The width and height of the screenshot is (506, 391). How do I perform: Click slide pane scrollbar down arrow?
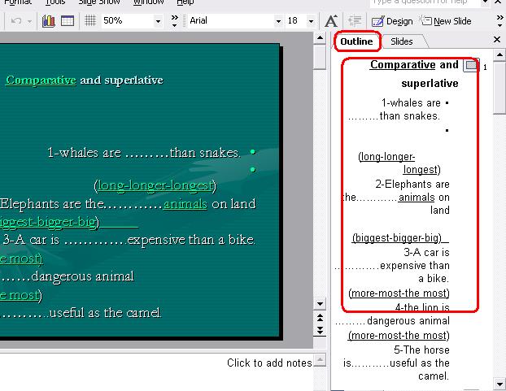(x=320, y=304)
